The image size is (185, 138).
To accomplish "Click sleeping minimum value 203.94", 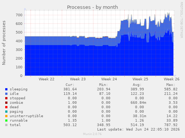I will 103,89.
